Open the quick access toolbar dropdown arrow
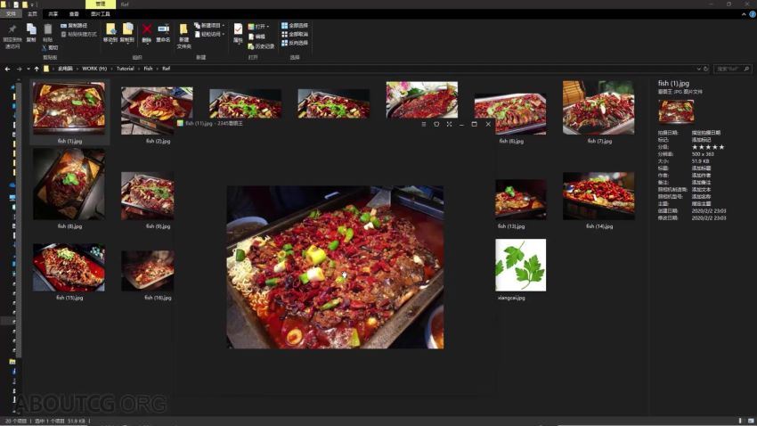The height and width of the screenshot is (426, 757). pos(32,4)
